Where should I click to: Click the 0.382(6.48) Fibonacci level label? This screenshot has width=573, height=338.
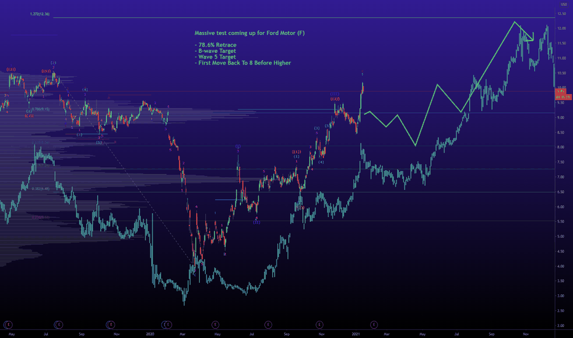coord(40,189)
